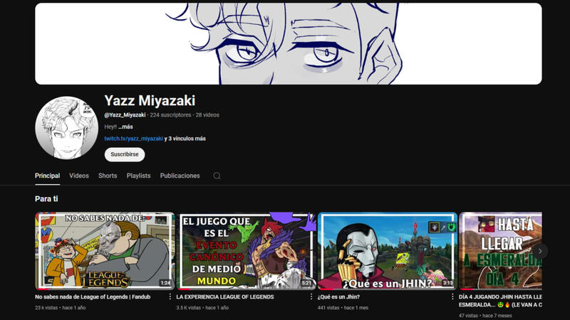Viewport: 570px width, 320px height.
Task: Click the channel banner artwork
Action: [x=288, y=43]
